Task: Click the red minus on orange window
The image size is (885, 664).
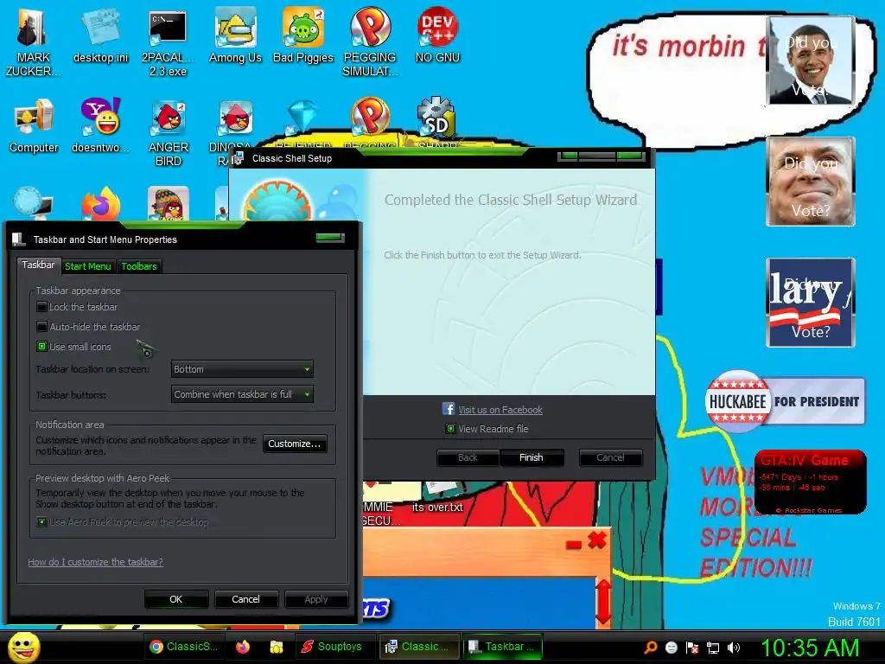Action: [574, 545]
